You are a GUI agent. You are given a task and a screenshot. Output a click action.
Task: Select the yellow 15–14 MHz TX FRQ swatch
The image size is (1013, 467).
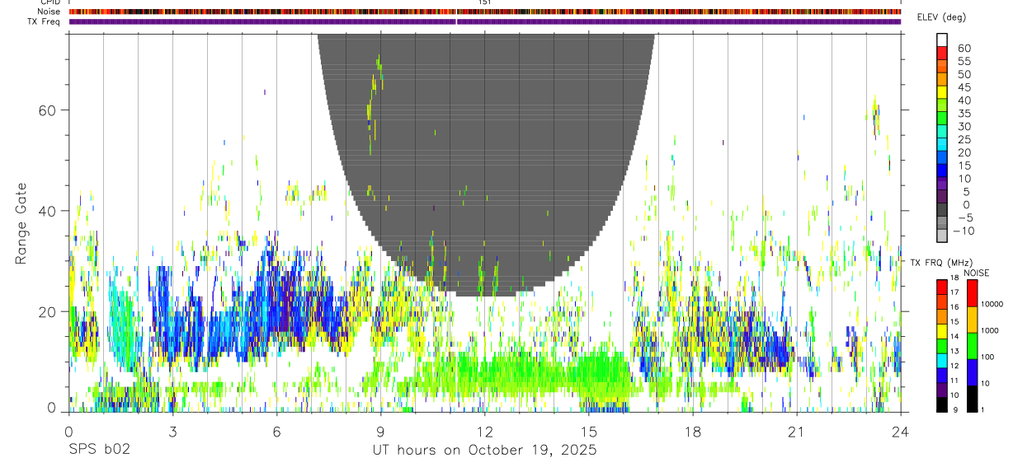[941, 330]
